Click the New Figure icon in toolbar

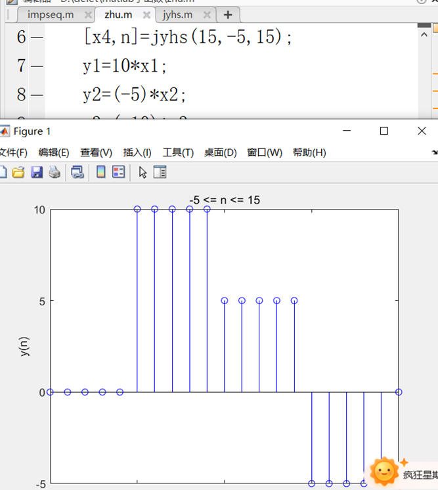[3, 172]
